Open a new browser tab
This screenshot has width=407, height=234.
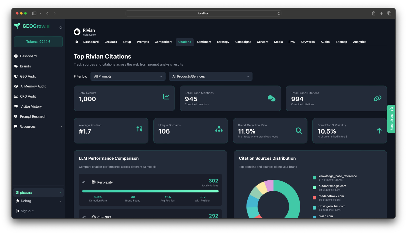click(x=381, y=13)
